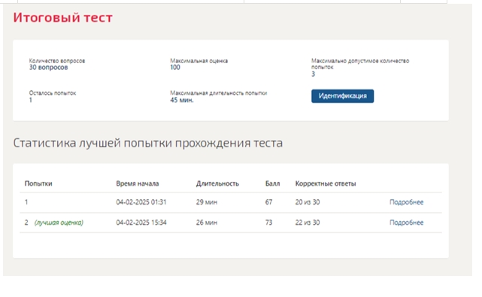This screenshot has width=482, height=297.
Task: Click the 30 вопросов value text
Action: click(48, 68)
